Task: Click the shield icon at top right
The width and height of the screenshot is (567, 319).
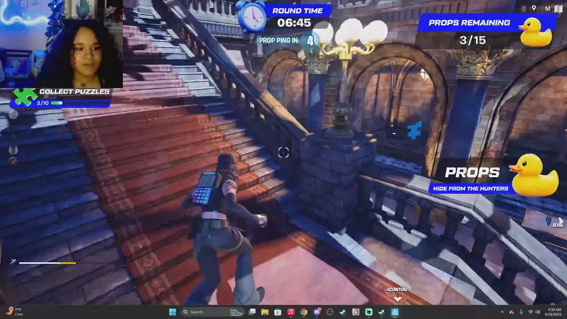Action: pyautogui.click(x=524, y=8)
